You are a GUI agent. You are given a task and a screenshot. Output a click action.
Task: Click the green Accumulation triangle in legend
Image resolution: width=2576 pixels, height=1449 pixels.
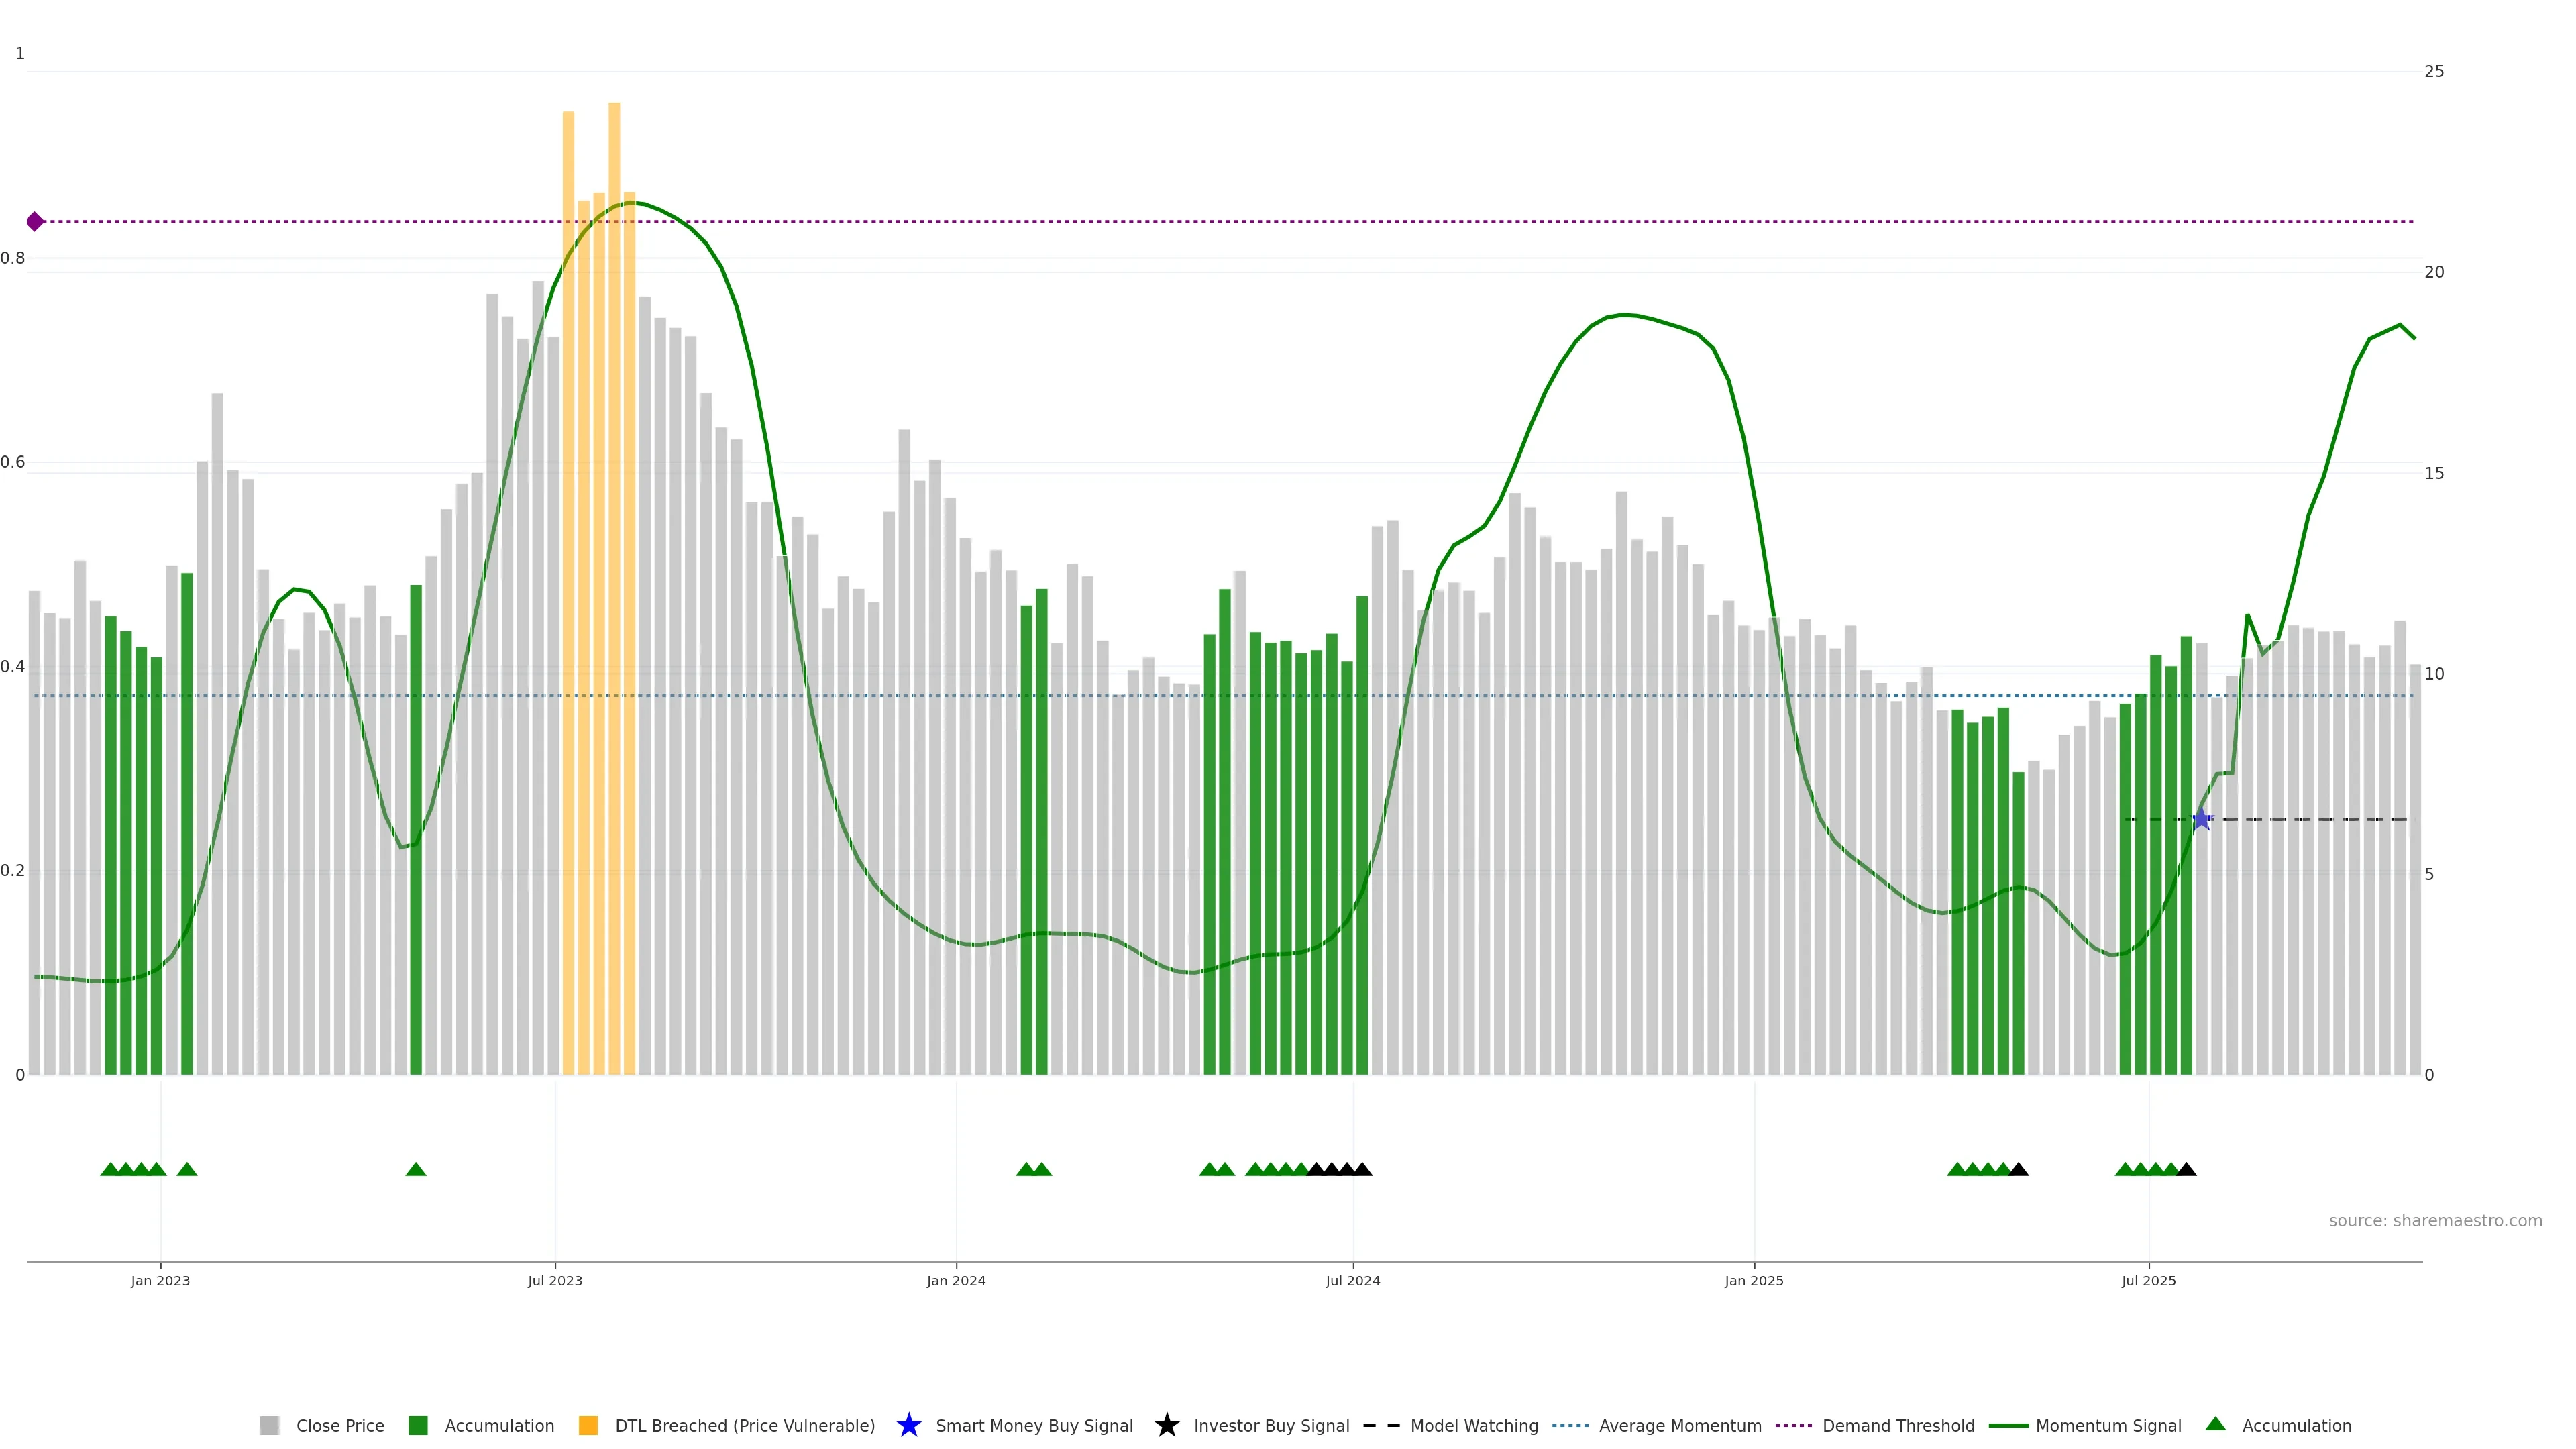[x=2215, y=1424]
